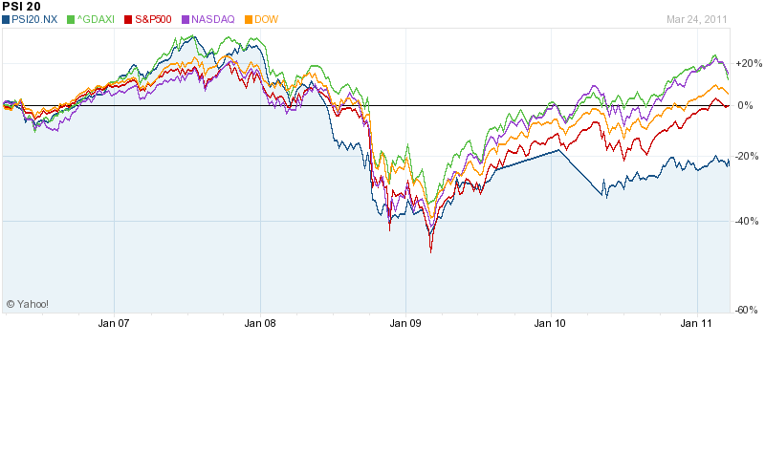Image resolution: width=765 pixels, height=454 pixels.
Task: Click the +20% y-axis label
Action: [749, 63]
